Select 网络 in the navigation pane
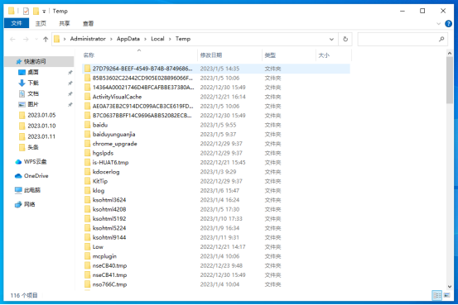Image resolution: width=458 pixels, height=305 pixels. coord(25,204)
